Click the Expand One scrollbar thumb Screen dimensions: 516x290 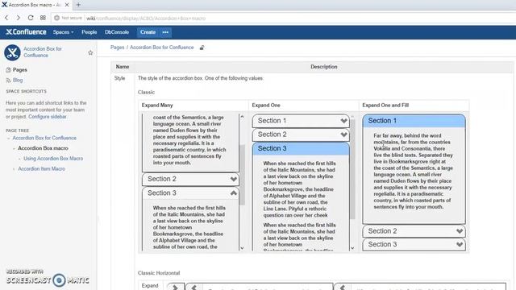click(352, 169)
